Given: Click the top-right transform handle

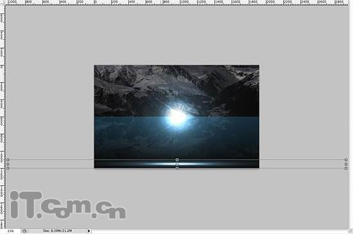Looking at the screenshot, I should point(346,160).
